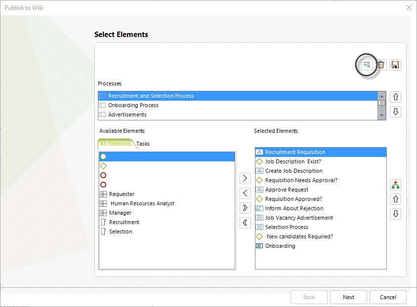The width and height of the screenshot is (417, 307).
Task: Select Requisition Approved? element
Action: pyautogui.click(x=321, y=199)
